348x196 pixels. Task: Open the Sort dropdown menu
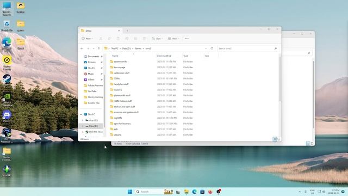(157, 39)
